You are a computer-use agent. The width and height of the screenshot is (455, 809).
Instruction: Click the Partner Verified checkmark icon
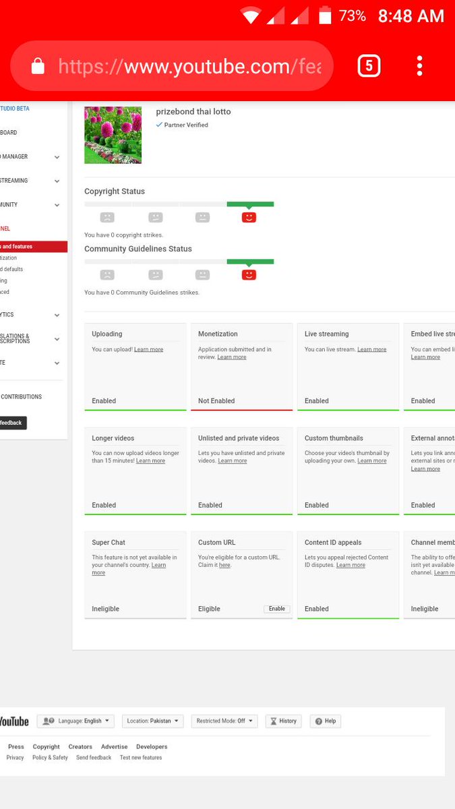pos(159,125)
